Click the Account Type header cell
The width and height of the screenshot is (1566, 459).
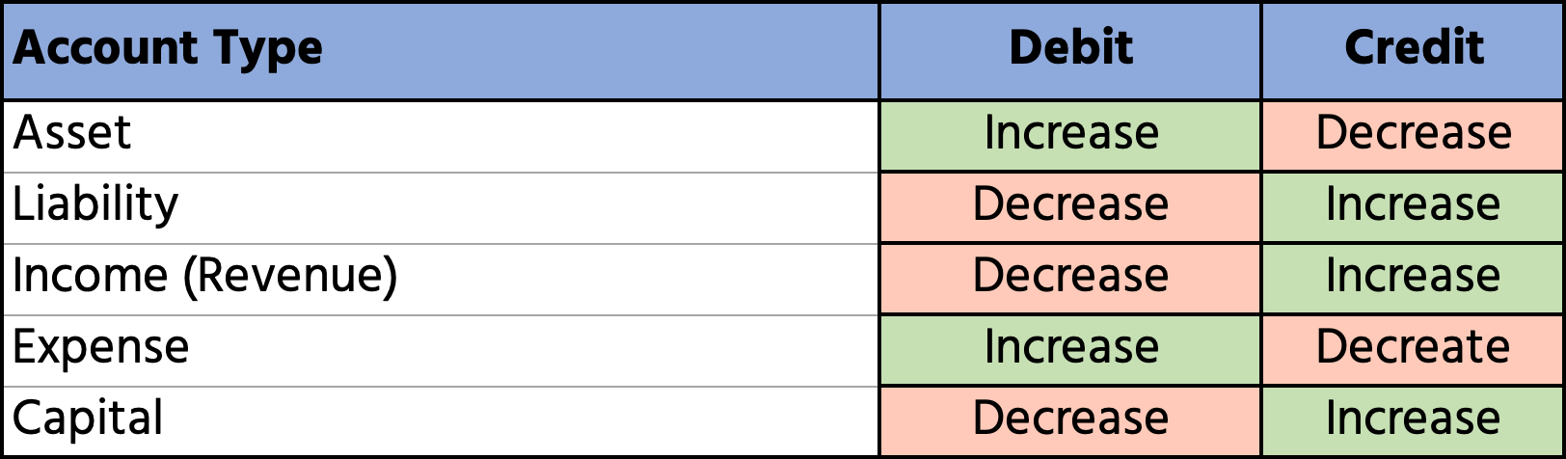point(167,48)
